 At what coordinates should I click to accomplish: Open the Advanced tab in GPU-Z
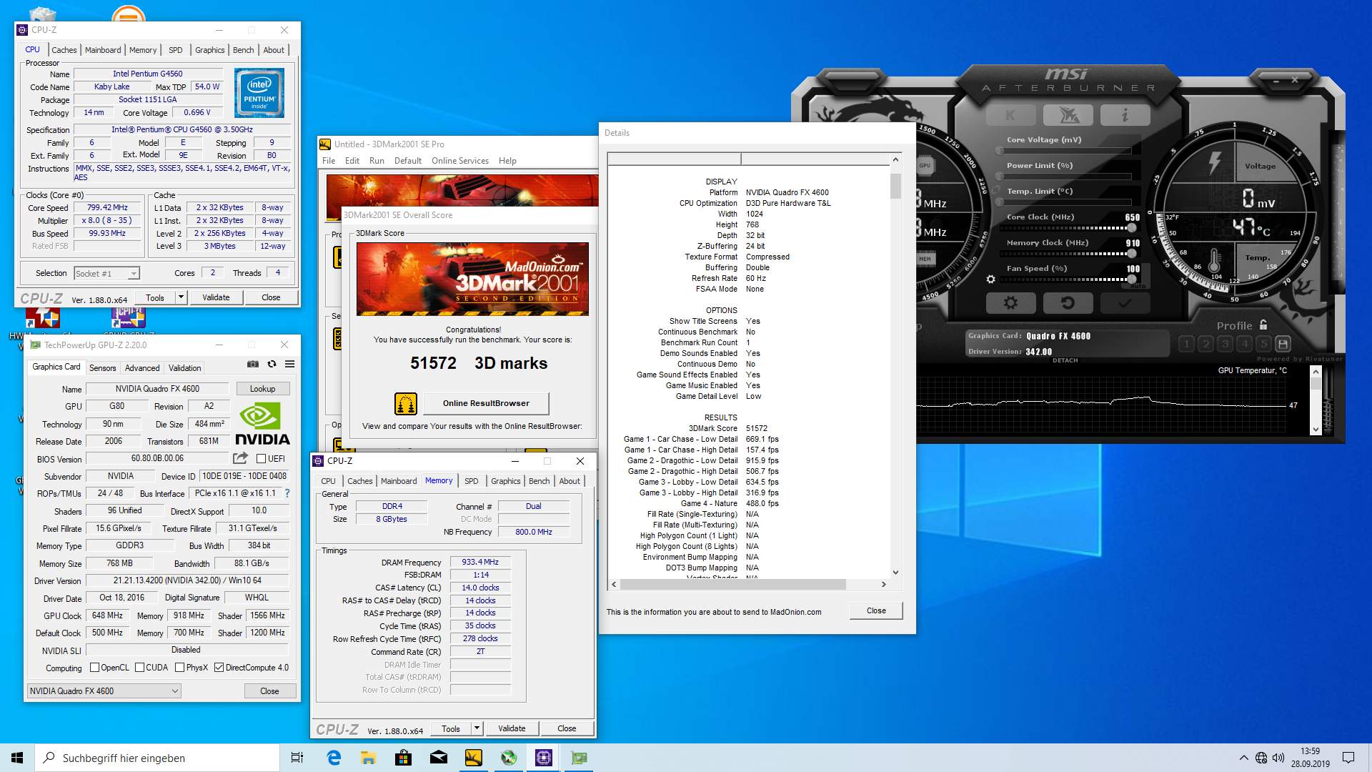142,368
